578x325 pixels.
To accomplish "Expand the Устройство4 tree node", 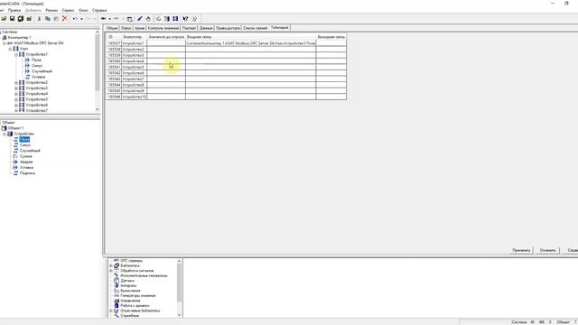I will point(16,94).
